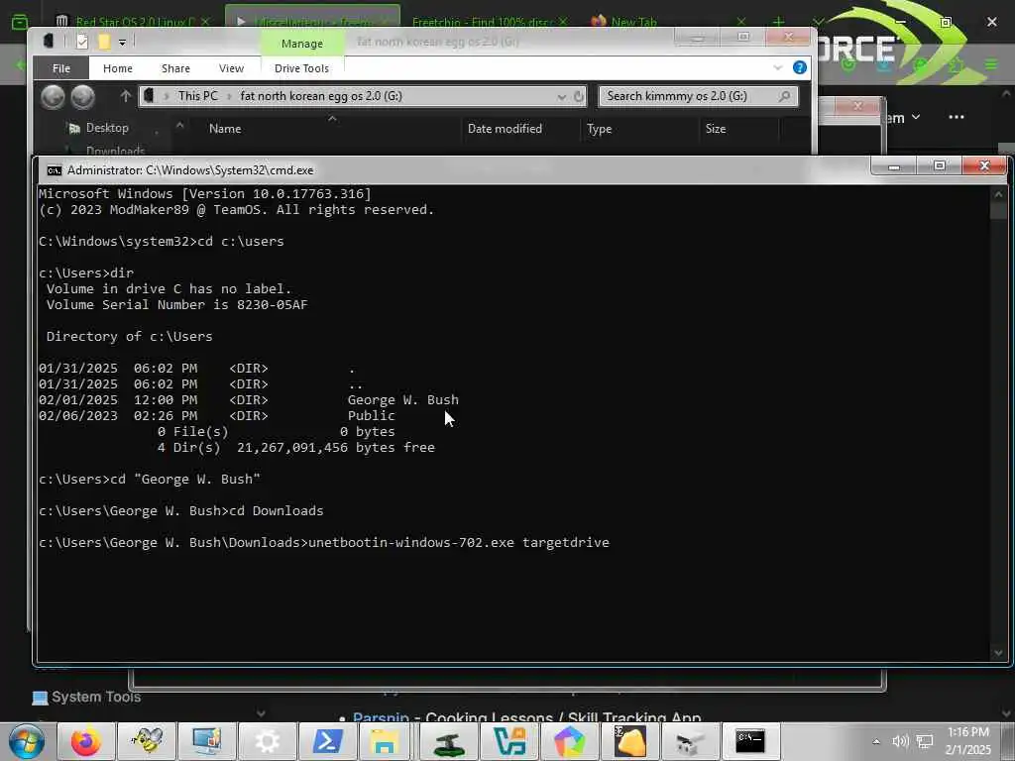Image resolution: width=1015 pixels, height=761 pixels.
Task: Open the Windows Start orb
Action: point(27,741)
